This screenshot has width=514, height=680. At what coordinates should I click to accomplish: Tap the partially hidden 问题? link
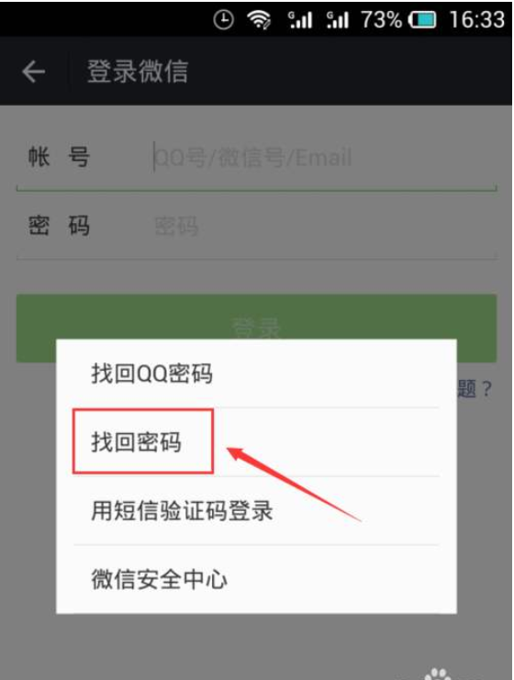[475, 388]
